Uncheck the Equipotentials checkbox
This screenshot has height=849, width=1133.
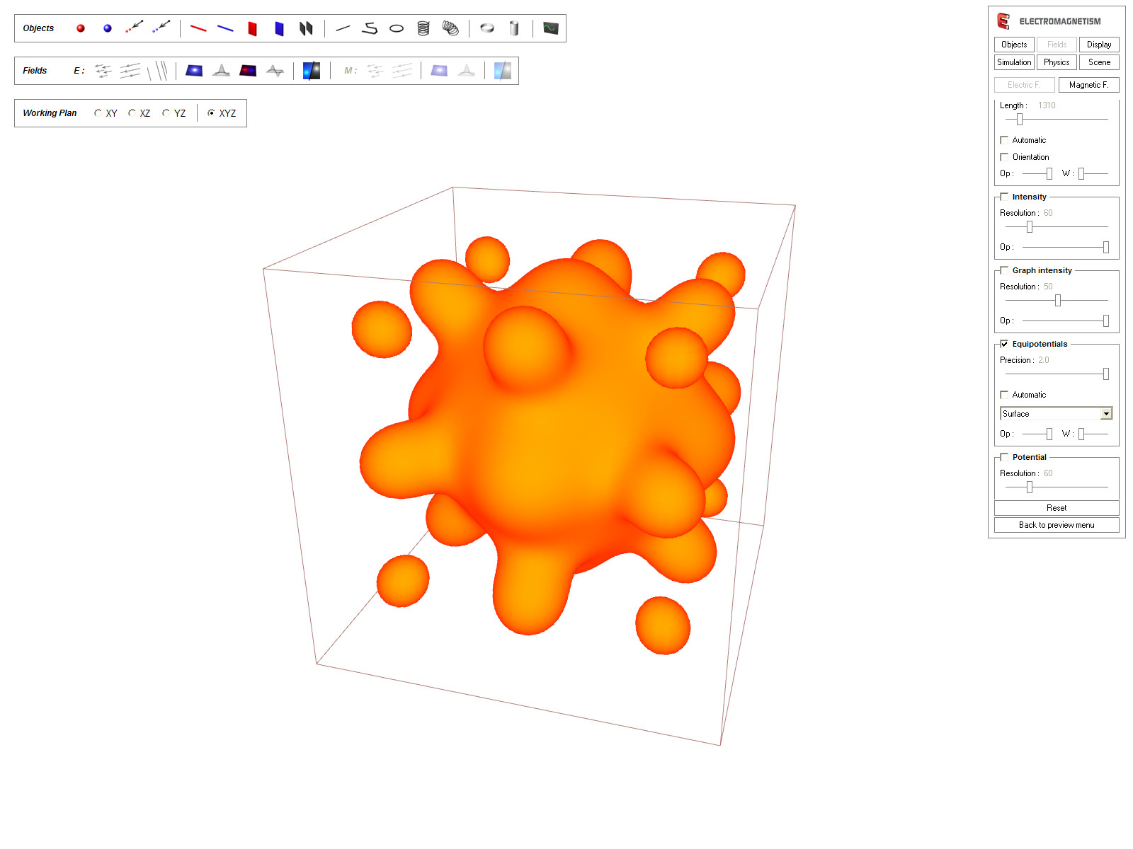coord(1003,344)
